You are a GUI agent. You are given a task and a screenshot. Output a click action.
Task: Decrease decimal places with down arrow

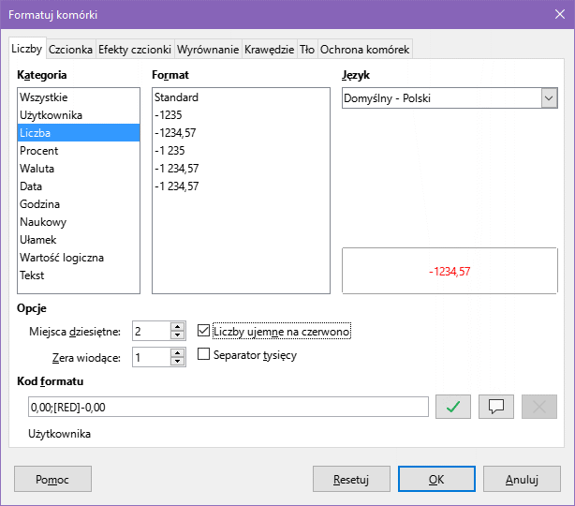tap(178, 335)
